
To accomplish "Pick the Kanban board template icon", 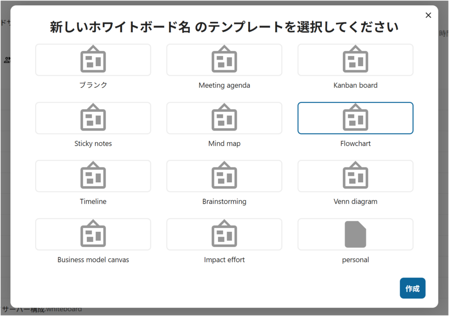I will point(355,60).
